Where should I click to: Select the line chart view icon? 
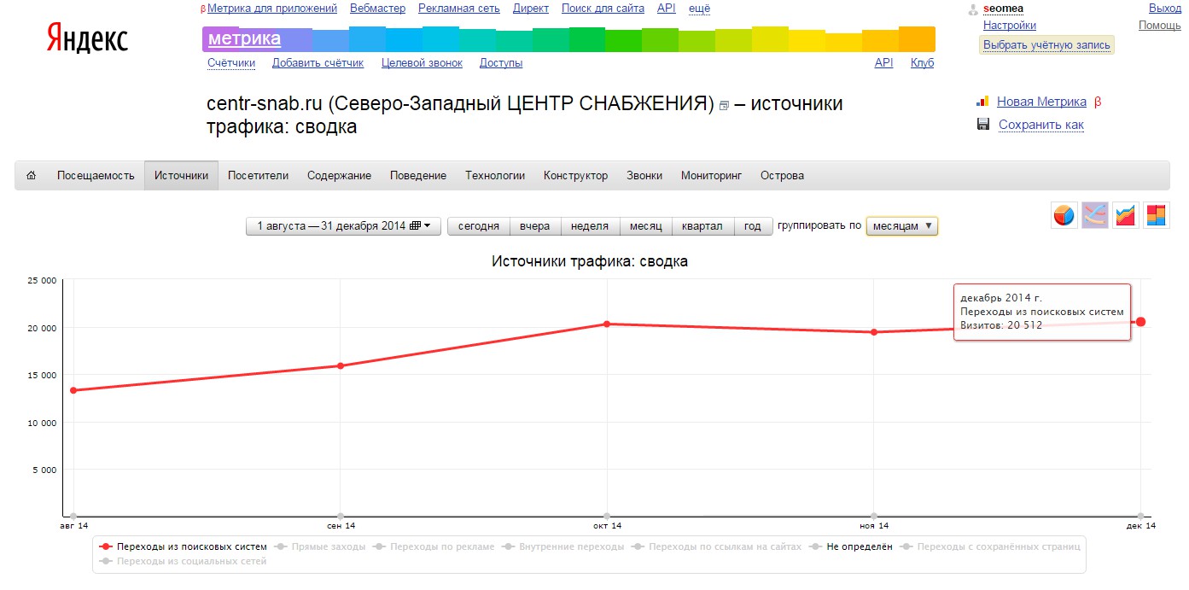point(1095,215)
